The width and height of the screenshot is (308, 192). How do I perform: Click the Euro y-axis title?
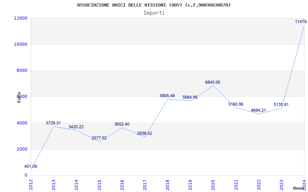click(19, 98)
